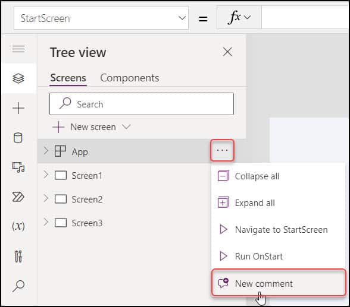Screen dimensions: 350x307
Task: Click the Screen2 rectangle icon
Action: 61,199
